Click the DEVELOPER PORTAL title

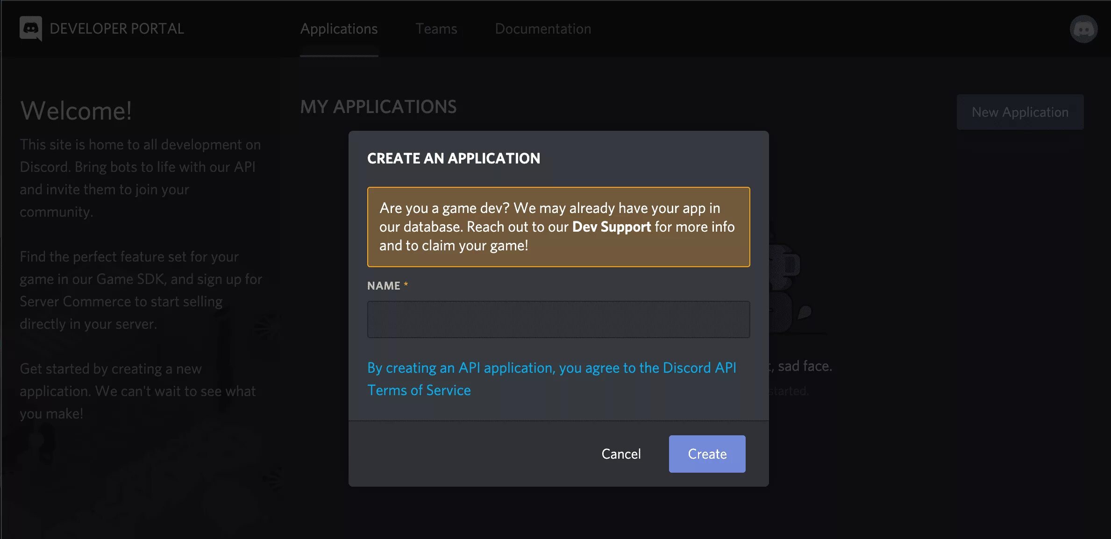point(117,29)
